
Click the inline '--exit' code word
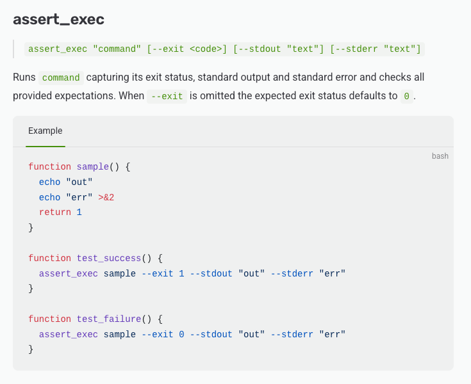coord(167,96)
